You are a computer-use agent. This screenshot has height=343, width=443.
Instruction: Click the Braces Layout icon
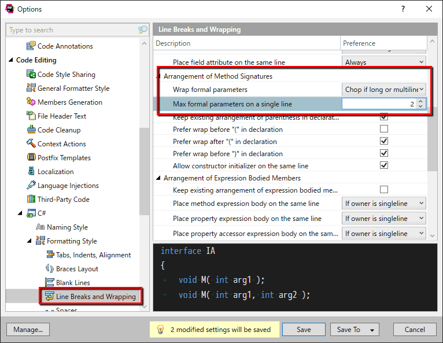pyautogui.click(x=50, y=268)
